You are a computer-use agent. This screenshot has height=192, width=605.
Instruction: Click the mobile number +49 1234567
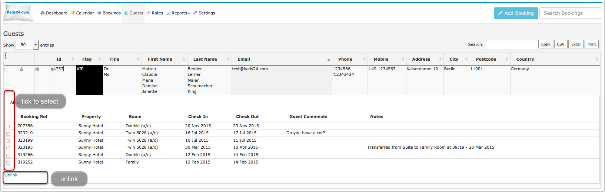tap(382, 69)
